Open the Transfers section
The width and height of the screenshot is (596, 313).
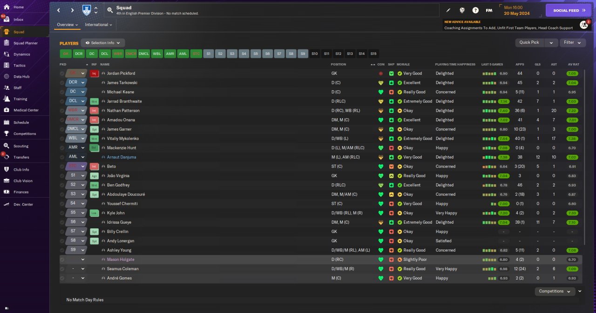(x=21, y=157)
